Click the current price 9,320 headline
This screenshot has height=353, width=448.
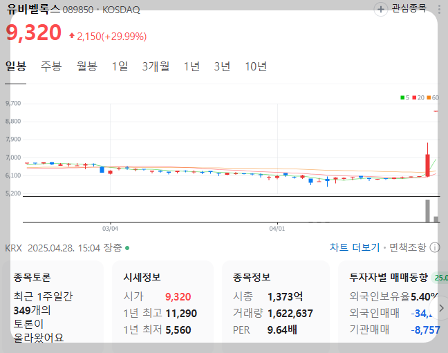pos(33,32)
